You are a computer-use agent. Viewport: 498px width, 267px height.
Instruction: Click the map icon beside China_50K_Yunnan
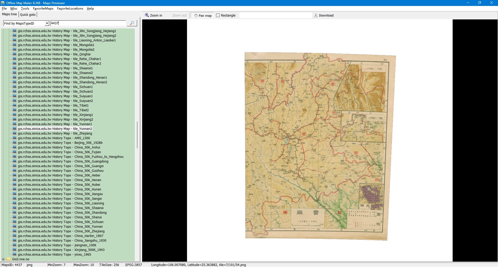coord(15,227)
